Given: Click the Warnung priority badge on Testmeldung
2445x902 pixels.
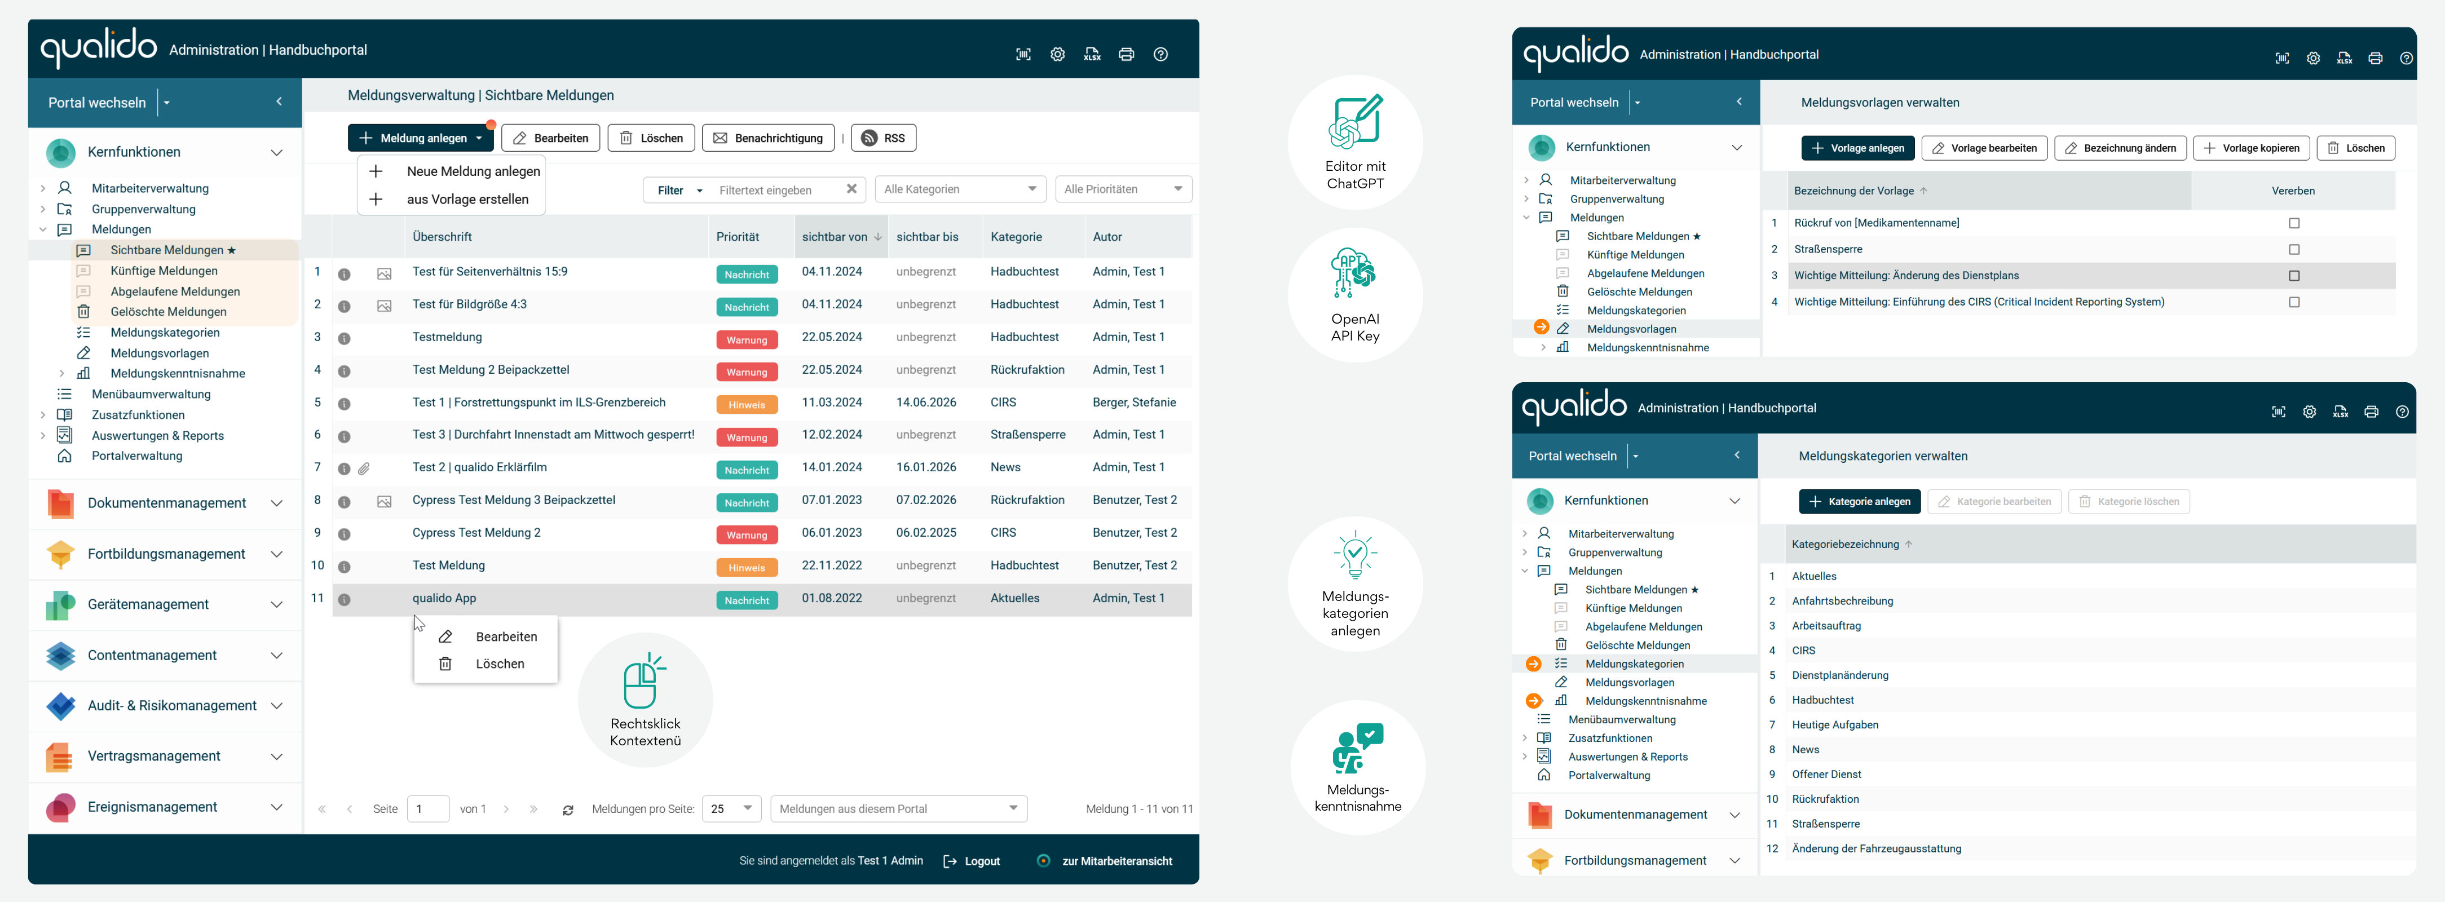Looking at the screenshot, I should point(747,339).
